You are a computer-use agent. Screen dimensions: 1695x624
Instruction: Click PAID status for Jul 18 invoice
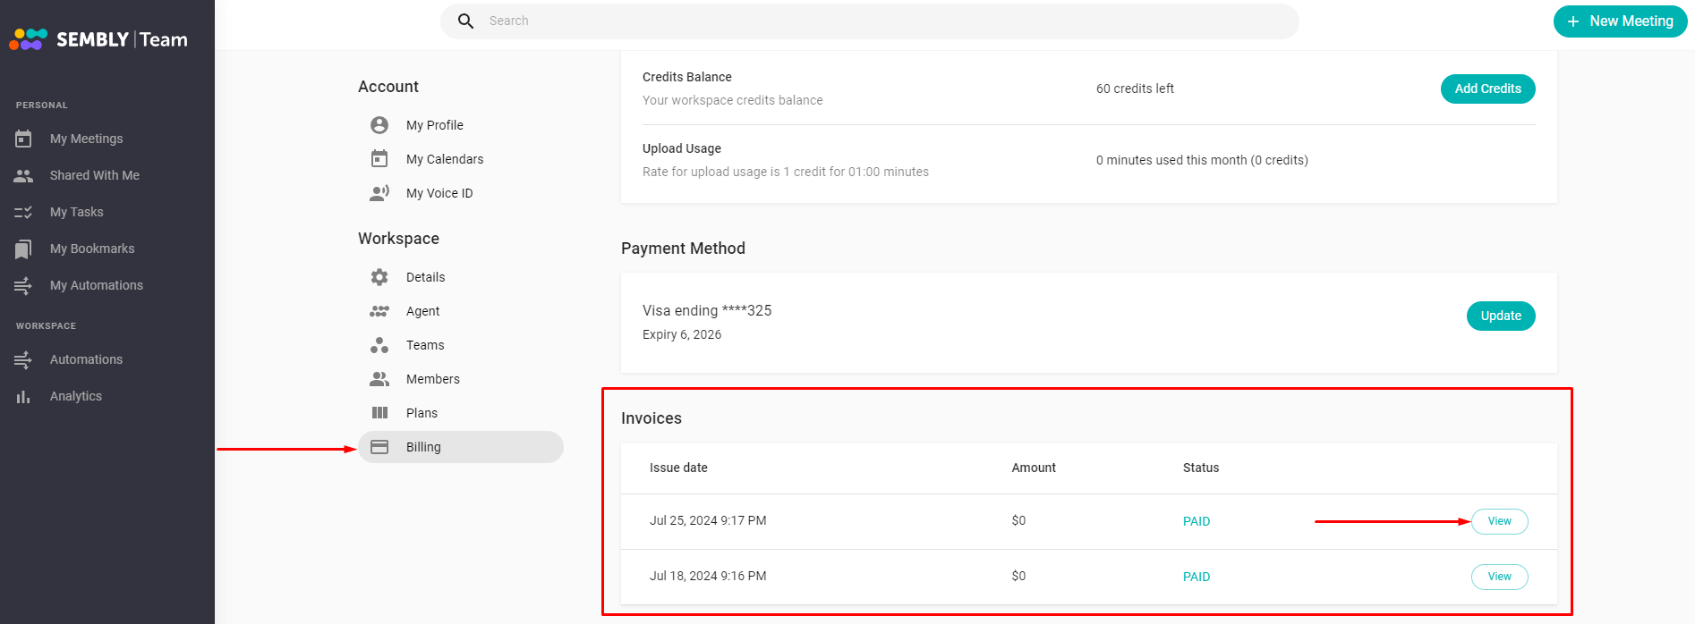coord(1197,577)
